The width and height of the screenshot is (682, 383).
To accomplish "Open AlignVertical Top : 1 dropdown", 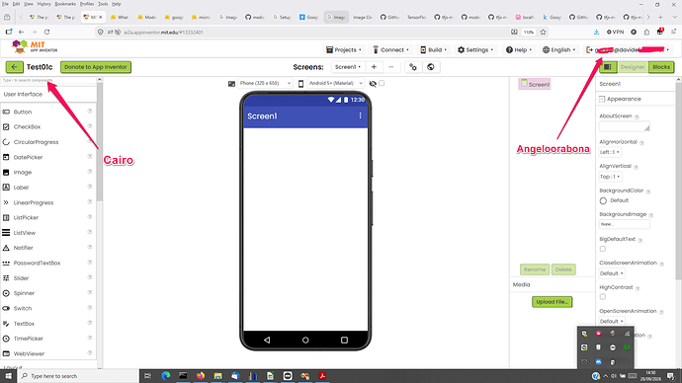I will click(x=610, y=177).
